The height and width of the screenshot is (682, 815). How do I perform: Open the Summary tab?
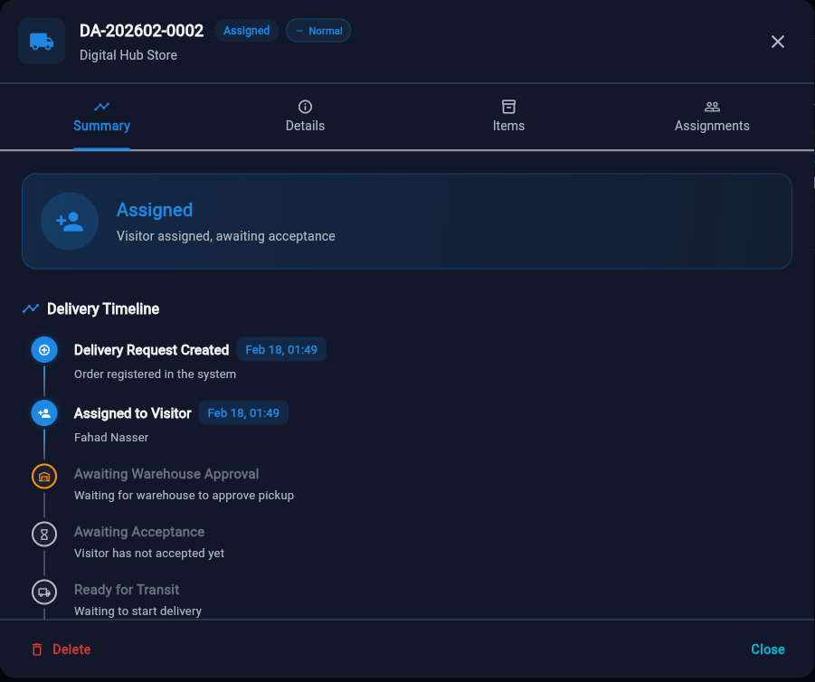(x=101, y=117)
